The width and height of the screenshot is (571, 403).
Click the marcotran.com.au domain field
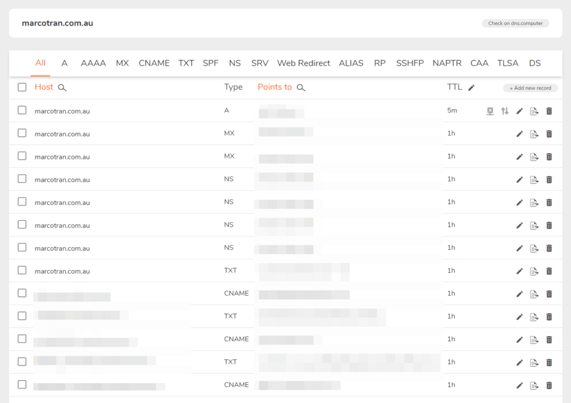click(58, 23)
